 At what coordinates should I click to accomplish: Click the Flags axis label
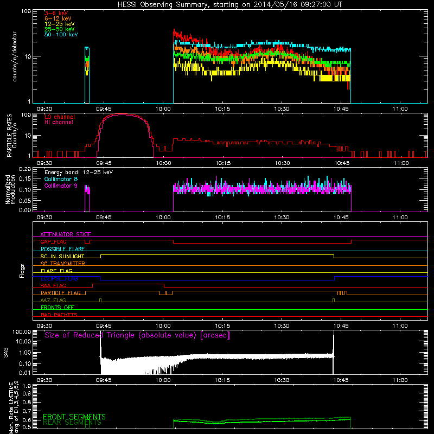pyautogui.click(x=22, y=271)
